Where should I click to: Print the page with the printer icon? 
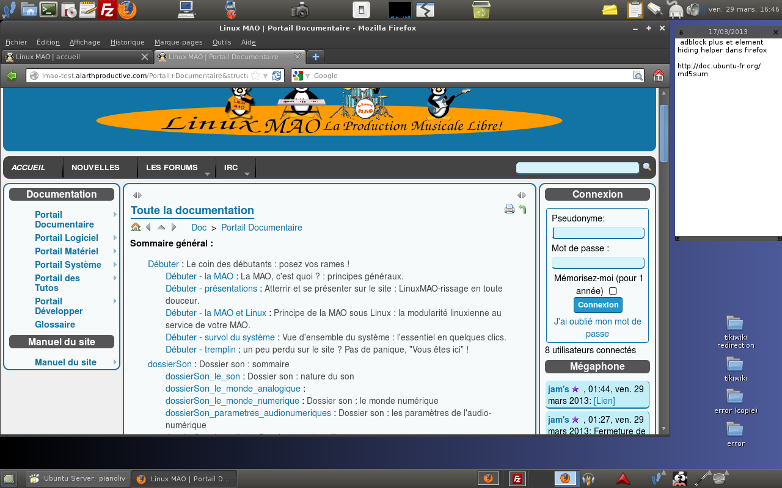(x=510, y=209)
